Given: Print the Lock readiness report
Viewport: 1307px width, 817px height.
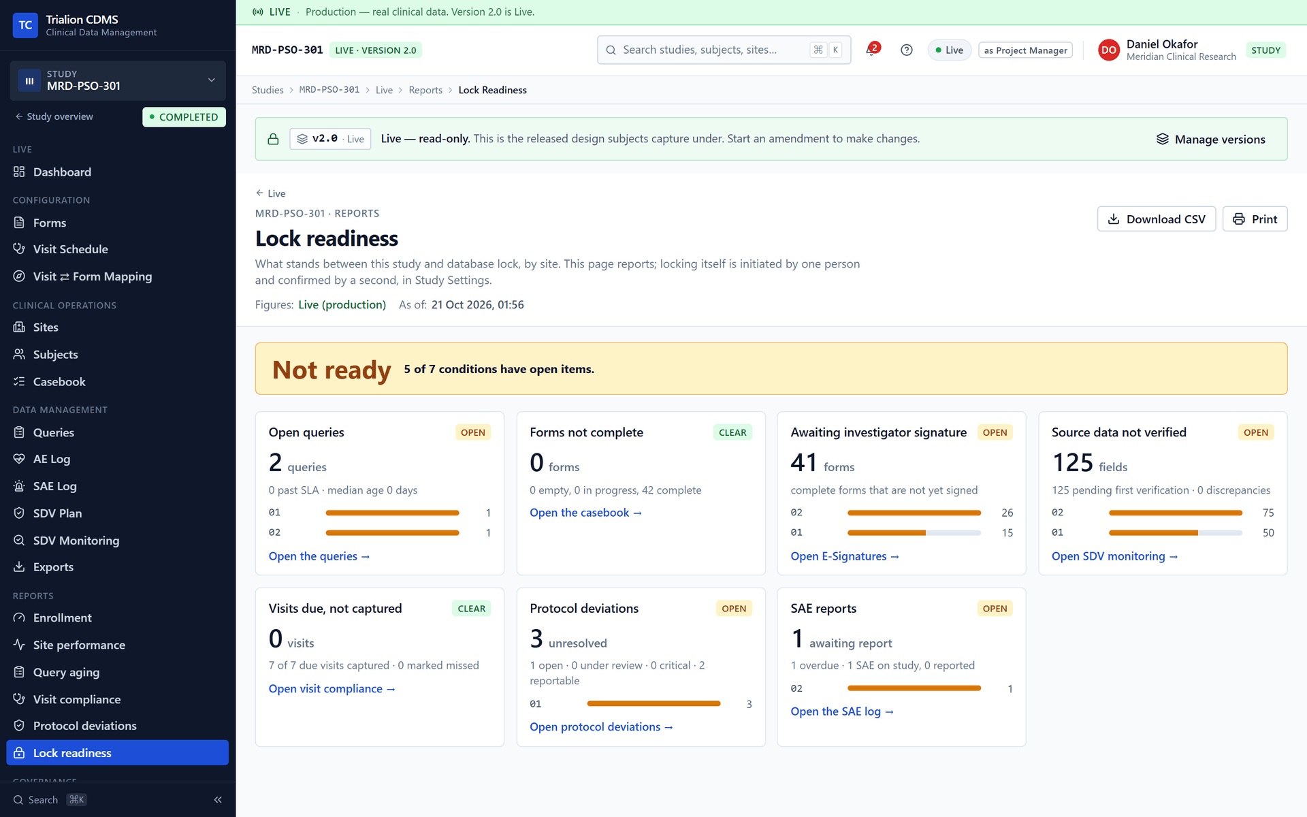Looking at the screenshot, I should click(1255, 219).
